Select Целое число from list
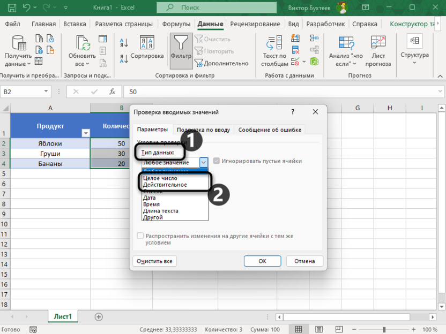 coord(175,178)
